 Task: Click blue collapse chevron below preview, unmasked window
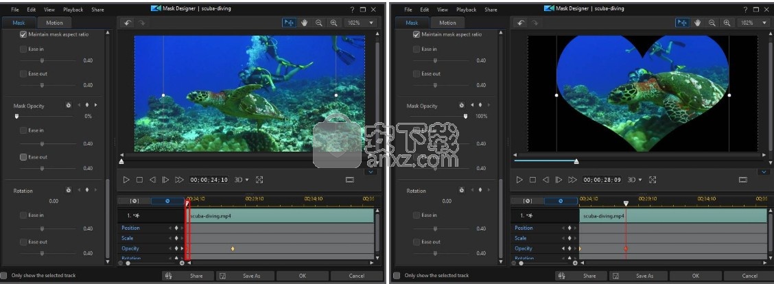pyautogui.click(x=371, y=172)
